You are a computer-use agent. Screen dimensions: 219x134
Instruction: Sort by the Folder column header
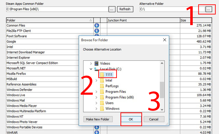[x=50, y=20]
